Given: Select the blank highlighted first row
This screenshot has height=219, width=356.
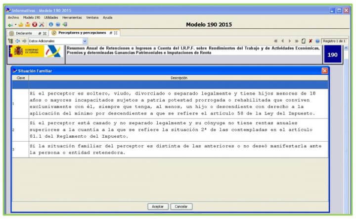Looking at the screenshot, I should pyautogui.click(x=170, y=85).
